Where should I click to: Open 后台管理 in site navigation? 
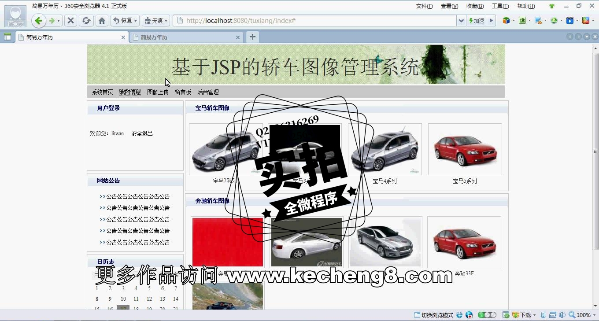click(208, 92)
